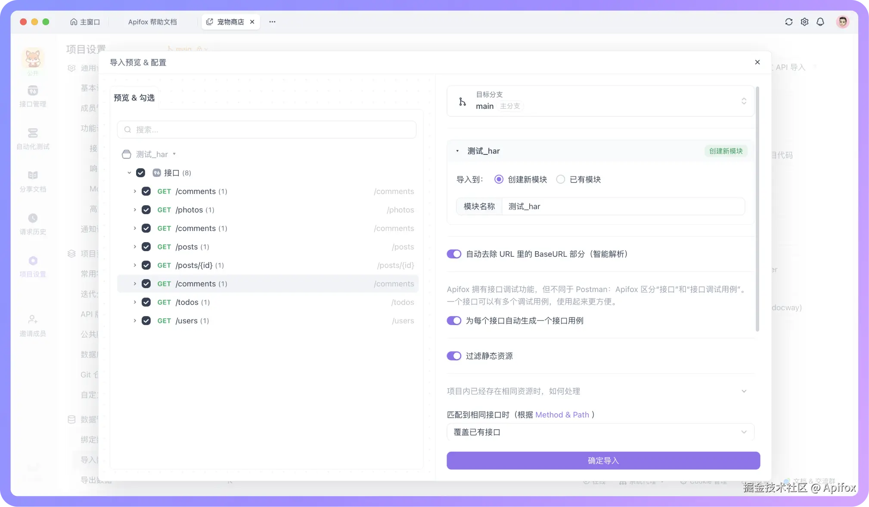
Task: Click the search magnifier icon
Action: point(127,129)
